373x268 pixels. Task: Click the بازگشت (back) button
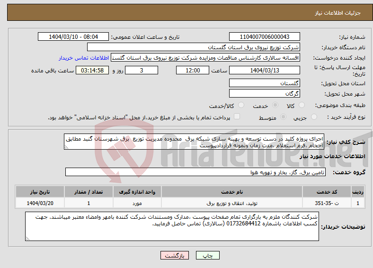(174, 255)
